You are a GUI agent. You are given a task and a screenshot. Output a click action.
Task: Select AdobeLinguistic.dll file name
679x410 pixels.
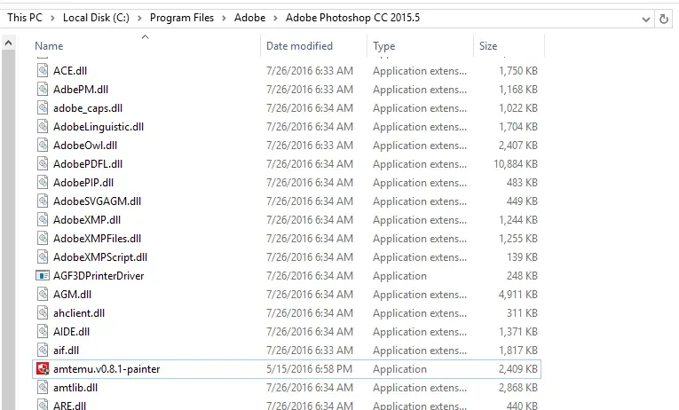pyautogui.click(x=99, y=126)
